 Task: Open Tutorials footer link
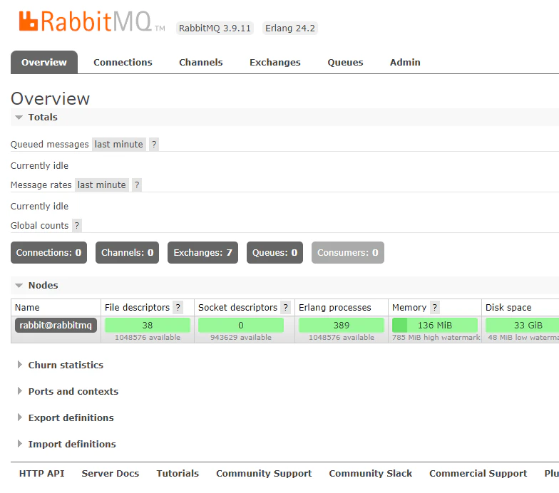tap(178, 473)
